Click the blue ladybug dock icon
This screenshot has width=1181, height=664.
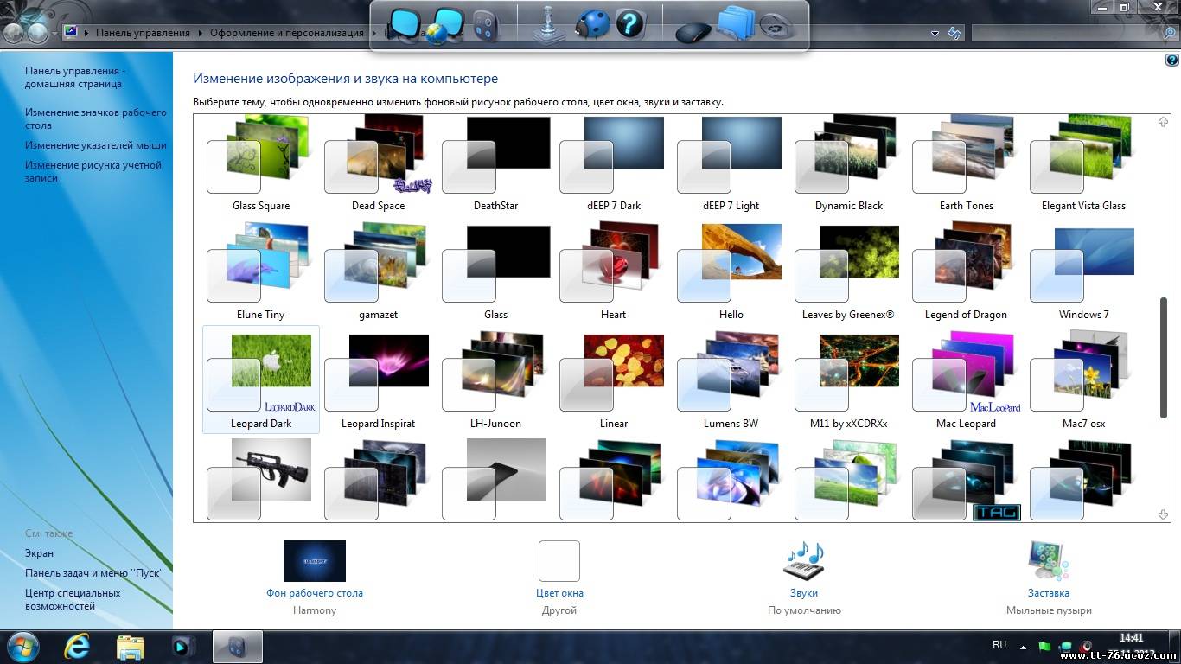[593, 23]
